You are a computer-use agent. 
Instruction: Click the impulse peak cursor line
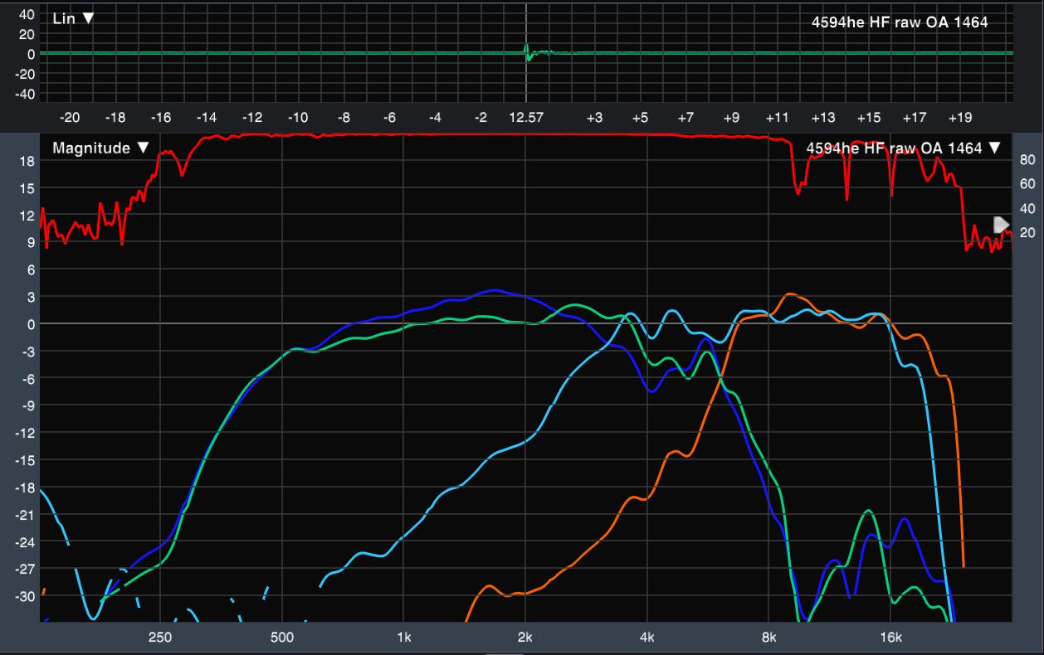click(526, 54)
